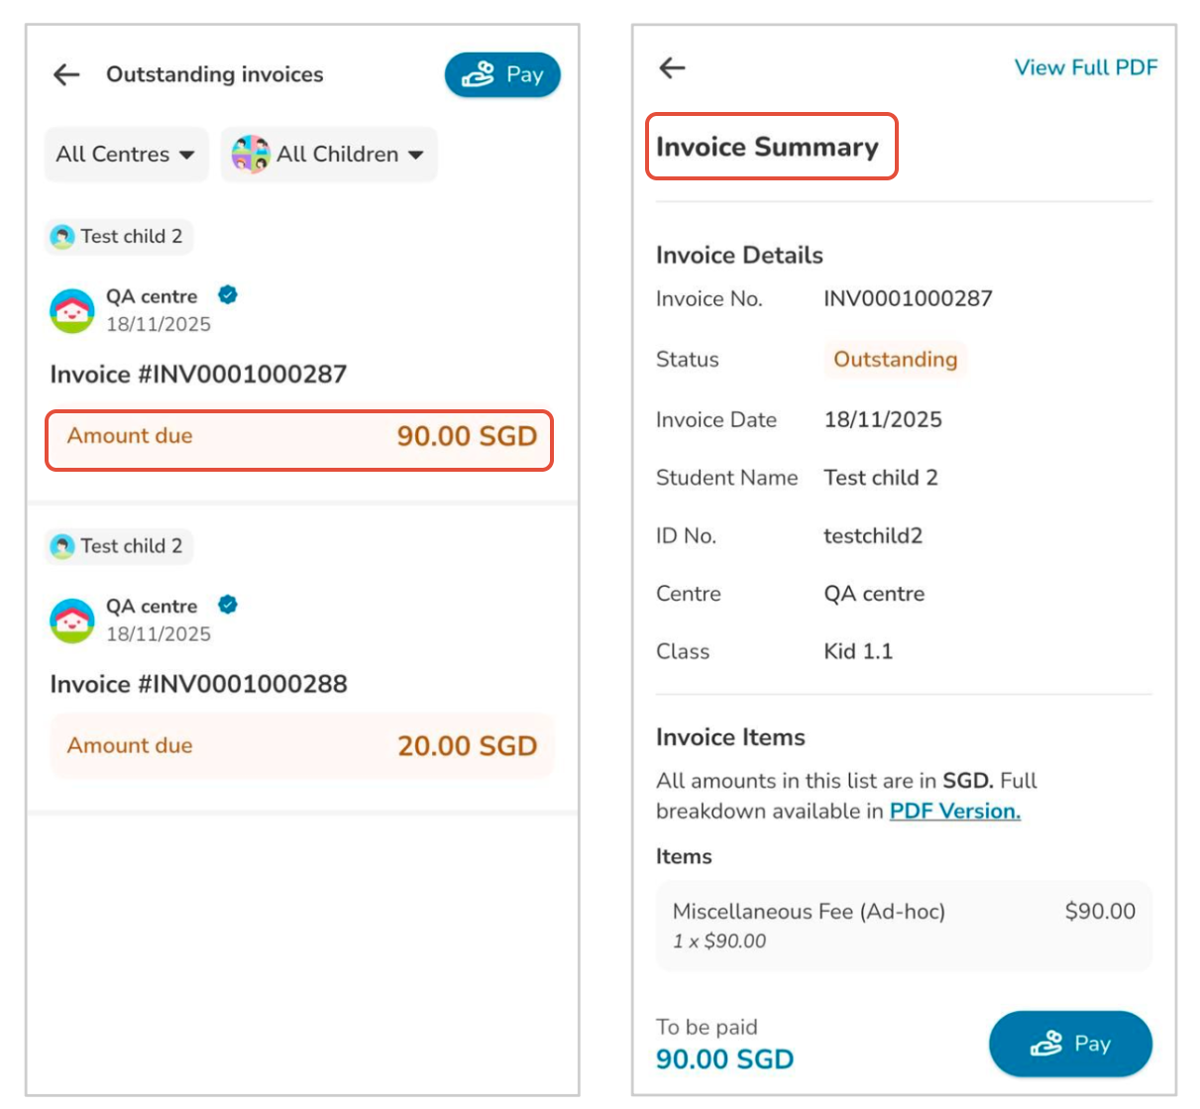This screenshot has width=1200, height=1109.
Task: Click the QA centre logo on second invoice
Action: coord(71,620)
